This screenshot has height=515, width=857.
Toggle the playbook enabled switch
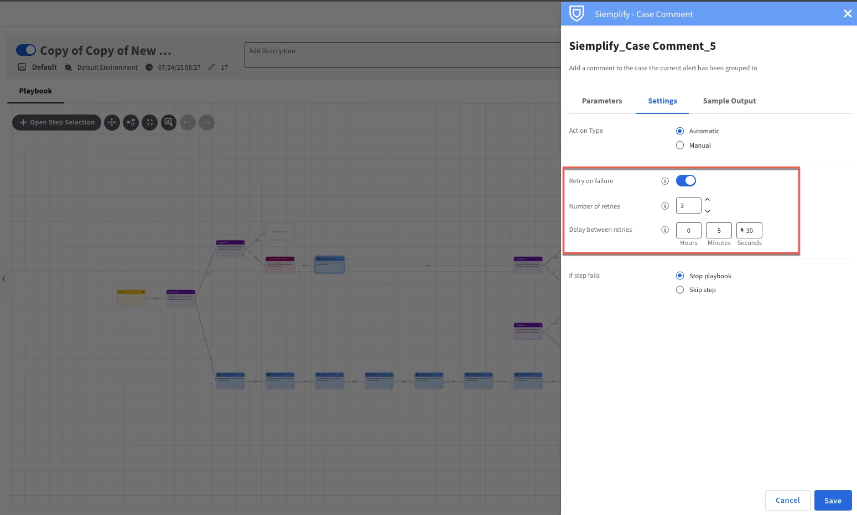[x=26, y=50]
